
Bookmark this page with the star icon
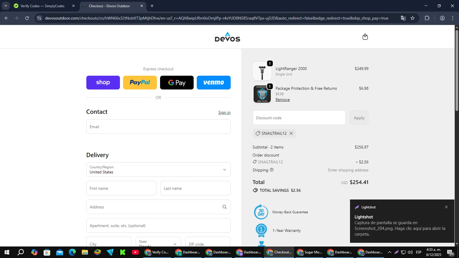(x=412, y=18)
